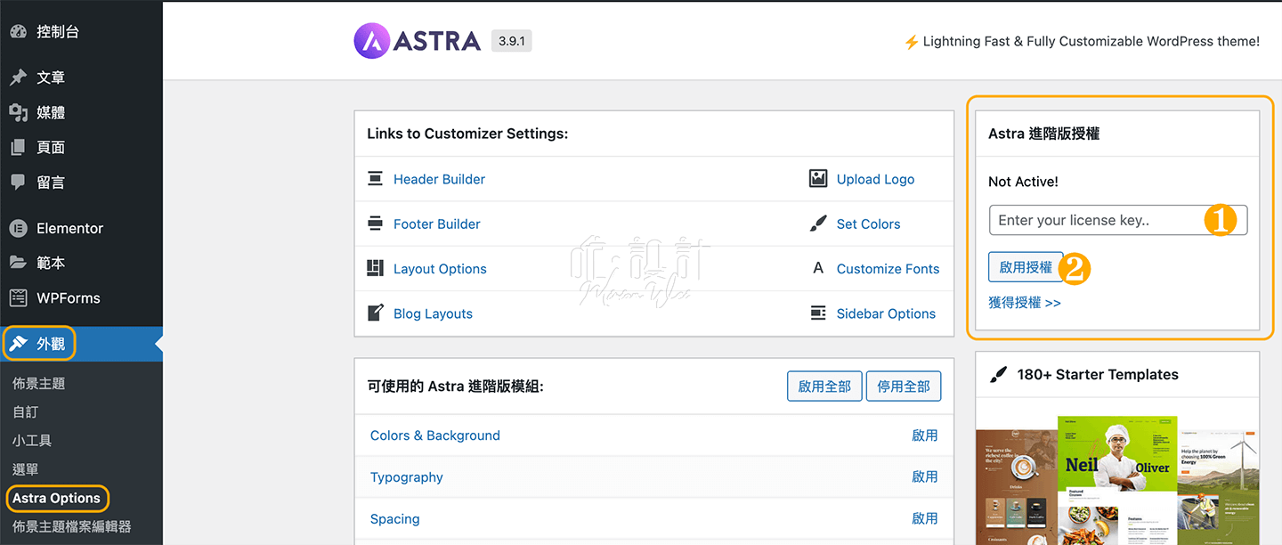Click the Upload Logo image icon
The width and height of the screenshot is (1282, 545).
point(818,178)
